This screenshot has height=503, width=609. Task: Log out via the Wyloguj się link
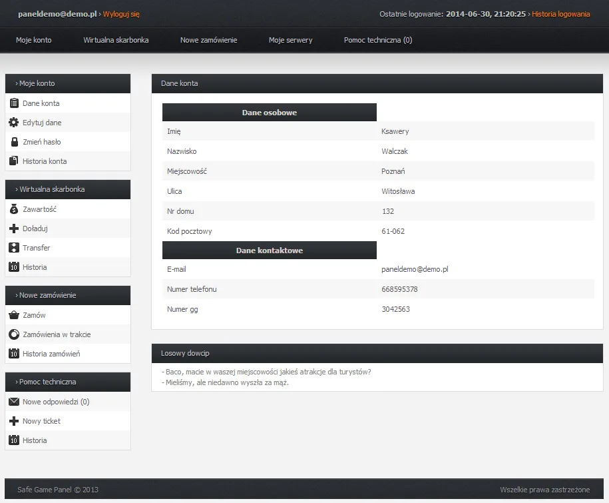click(x=121, y=14)
